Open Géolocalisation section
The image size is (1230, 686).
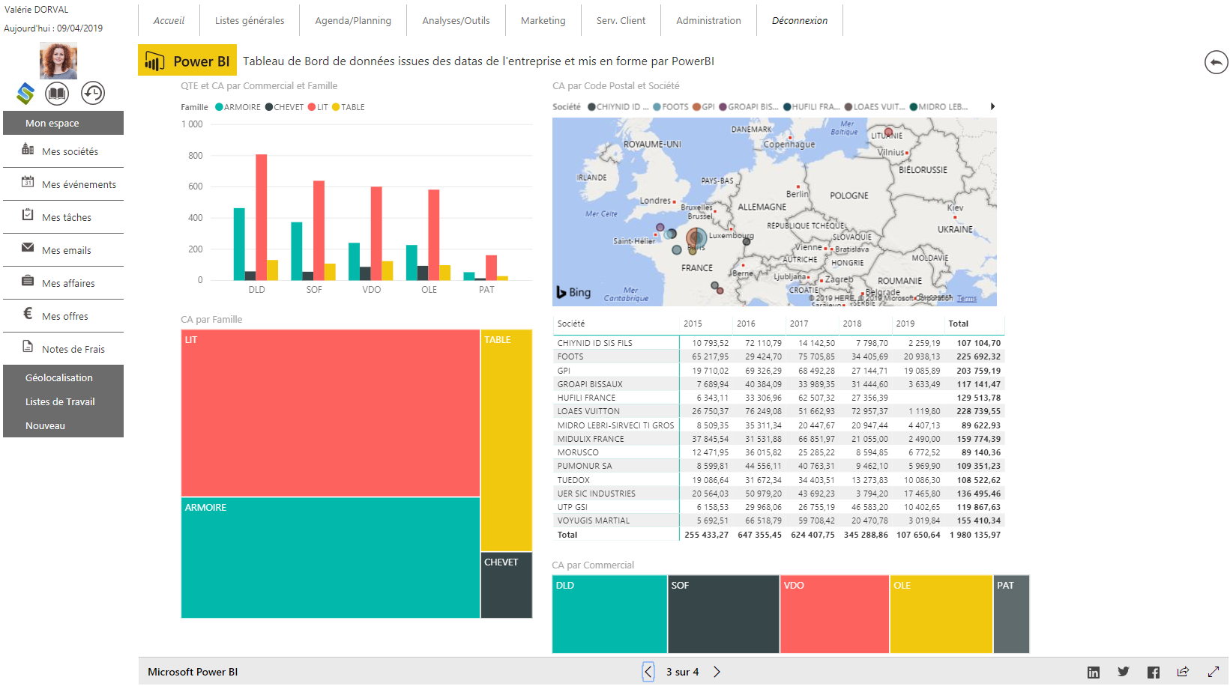[x=63, y=377]
